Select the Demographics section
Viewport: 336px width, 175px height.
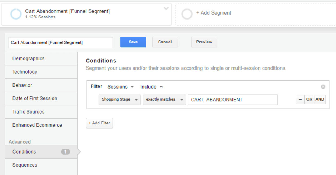pos(41,59)
